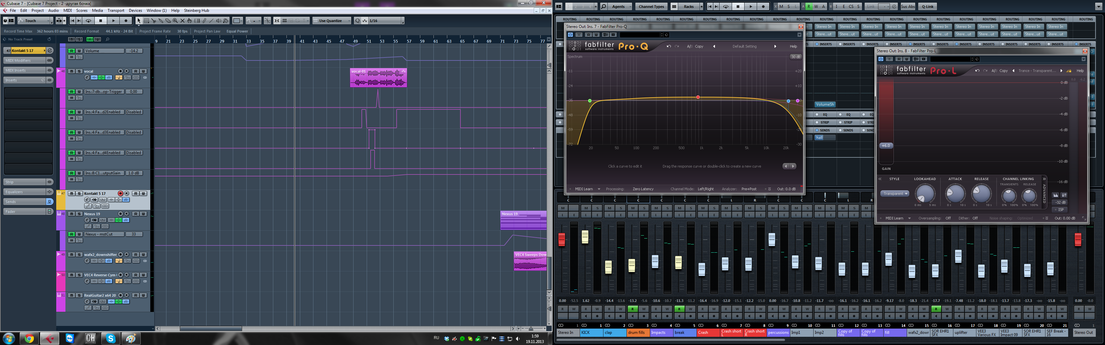Select the Object Selection arrow tool

138,21
